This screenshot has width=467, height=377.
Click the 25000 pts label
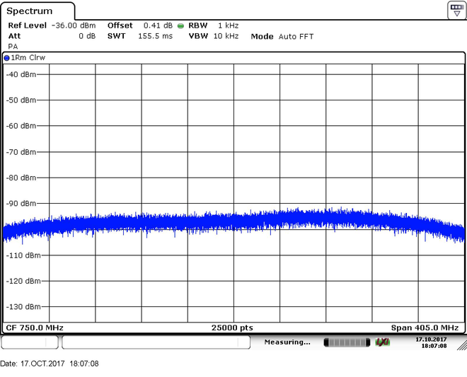[x=232, y=328]
